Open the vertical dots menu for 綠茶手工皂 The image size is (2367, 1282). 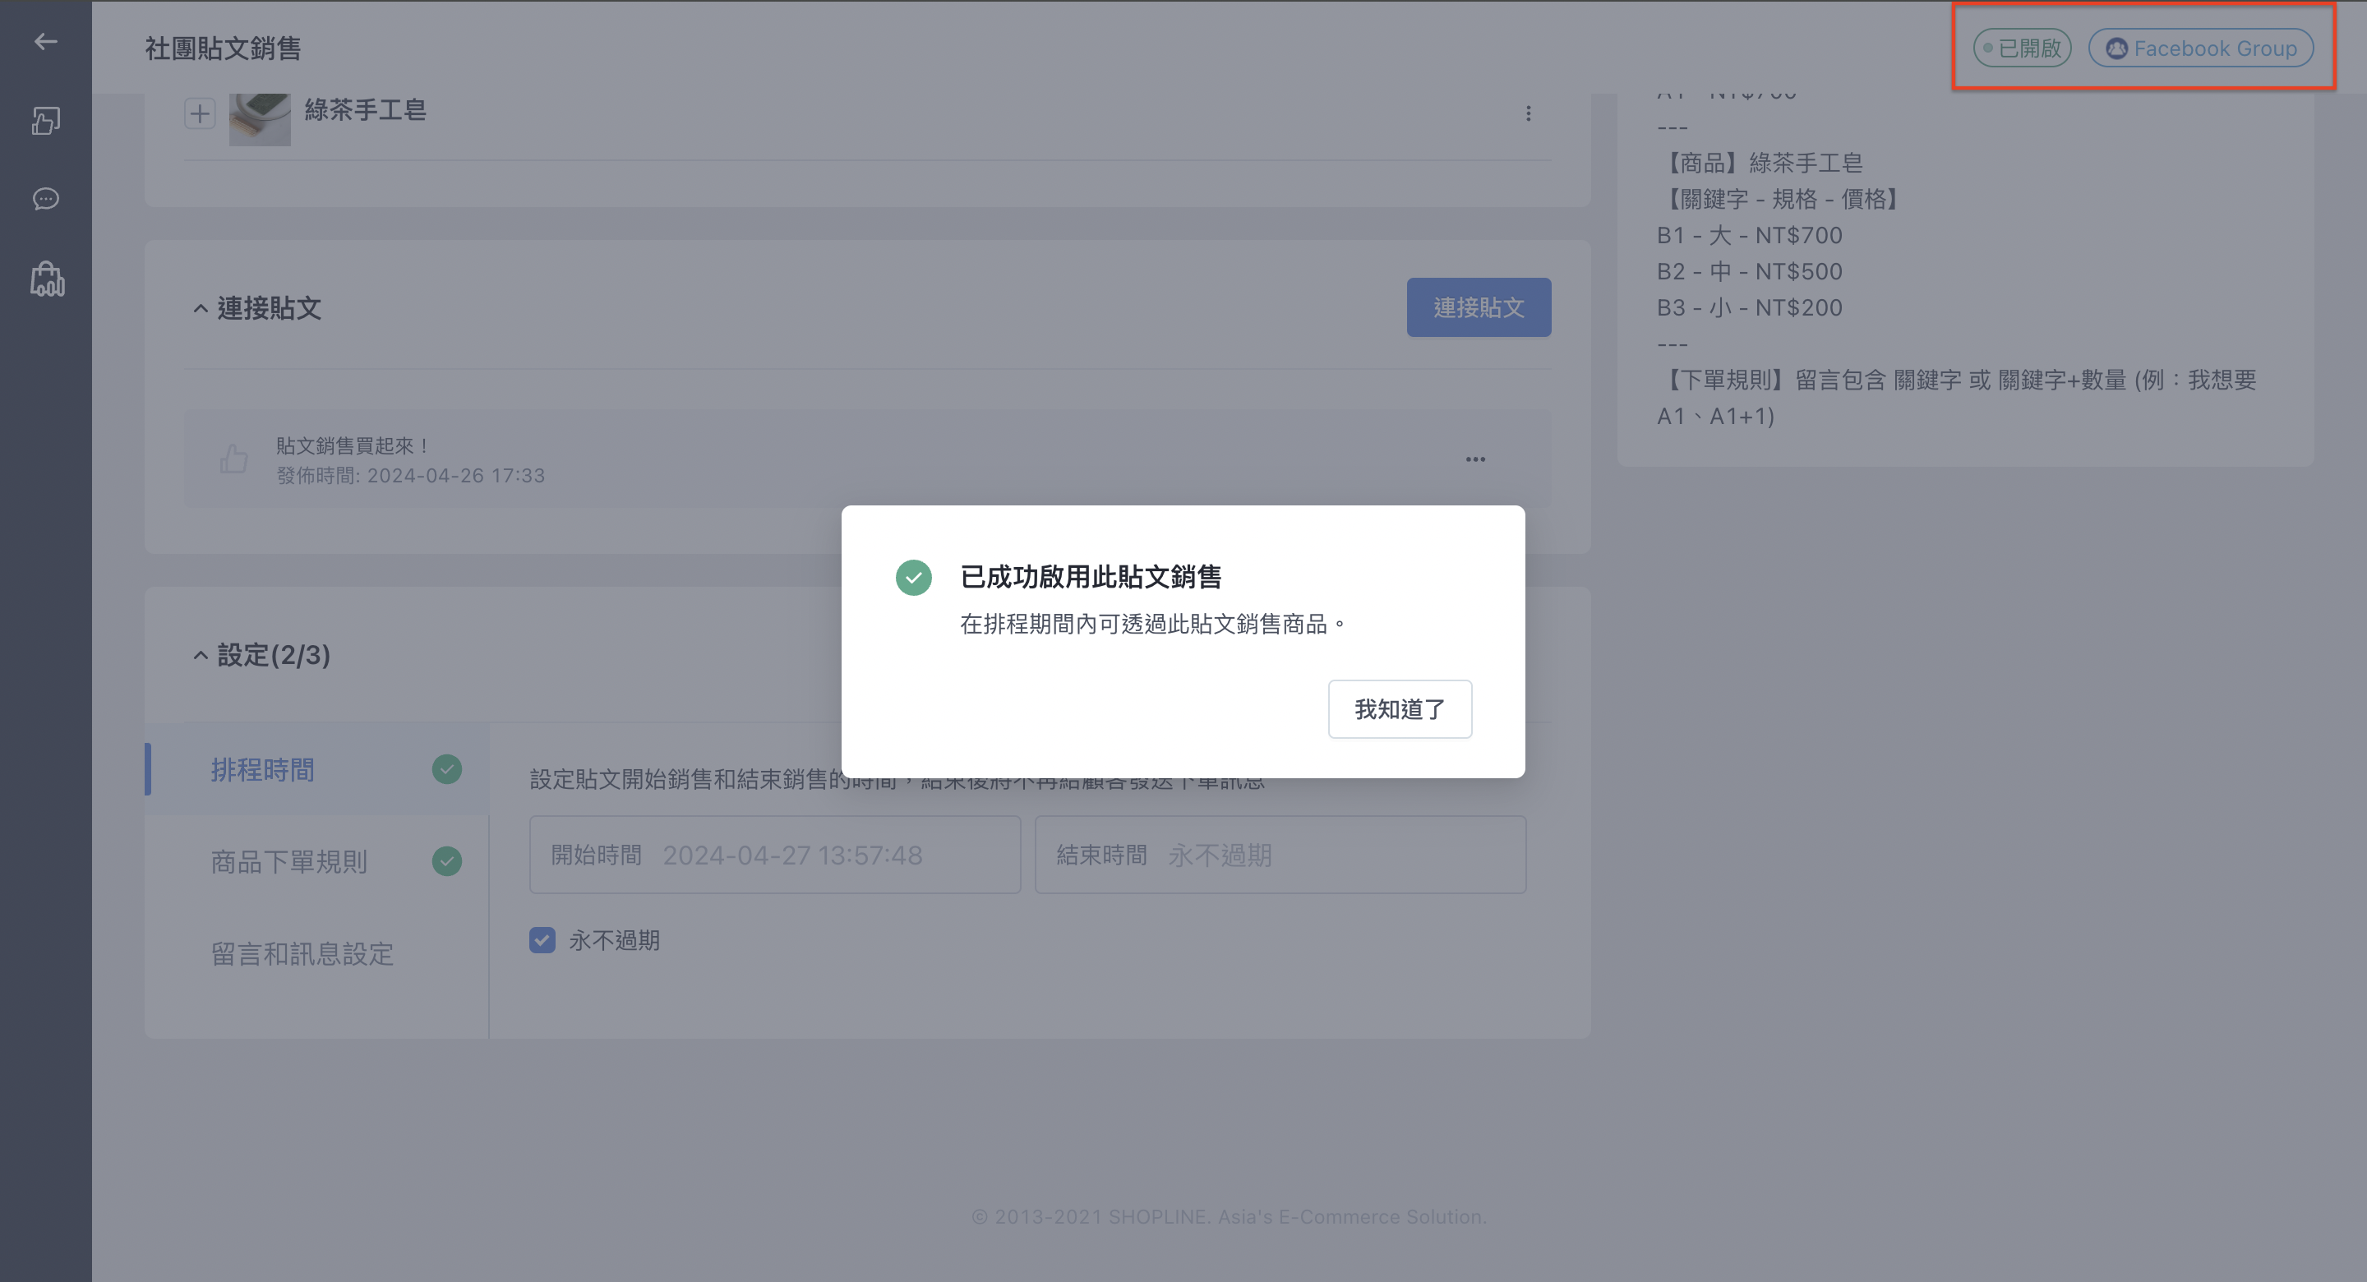pos(1528,113)
